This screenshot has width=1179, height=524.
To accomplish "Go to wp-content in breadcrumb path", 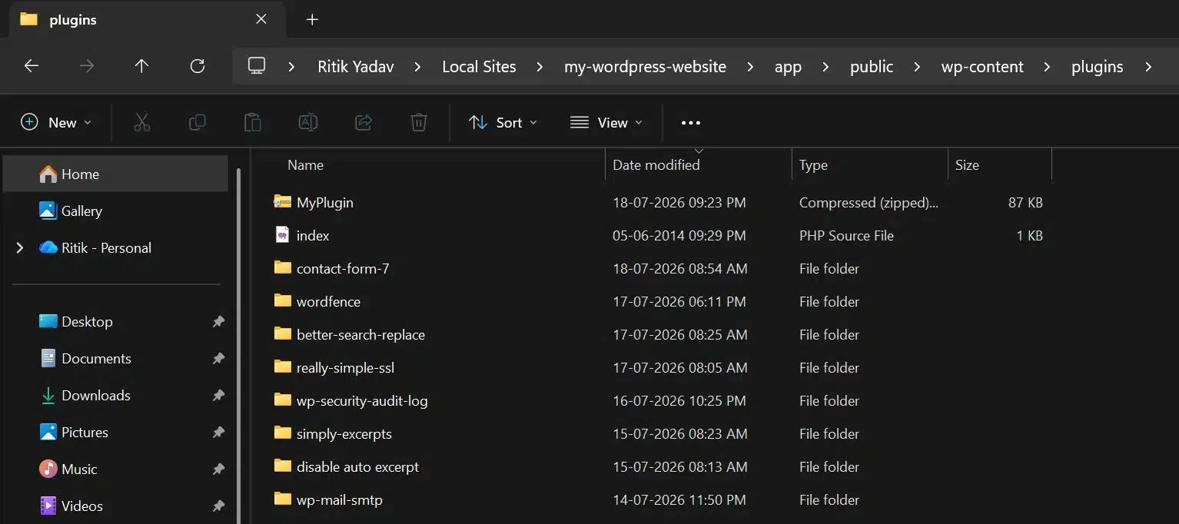I will [982, 67].
